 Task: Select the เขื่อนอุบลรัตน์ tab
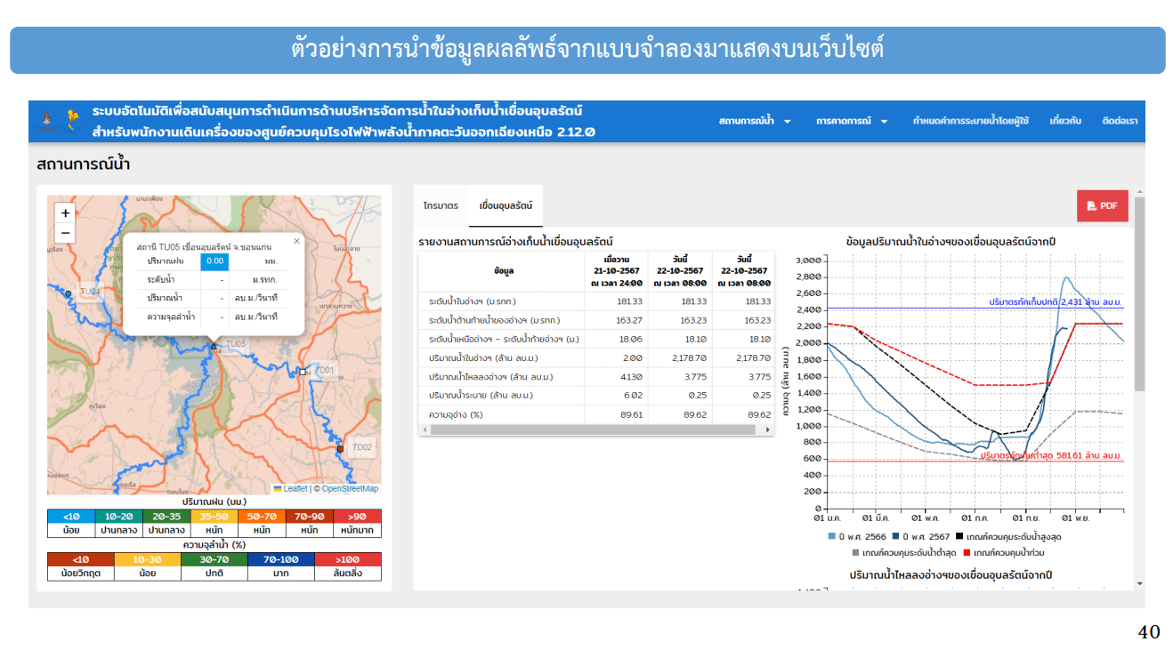506,205
